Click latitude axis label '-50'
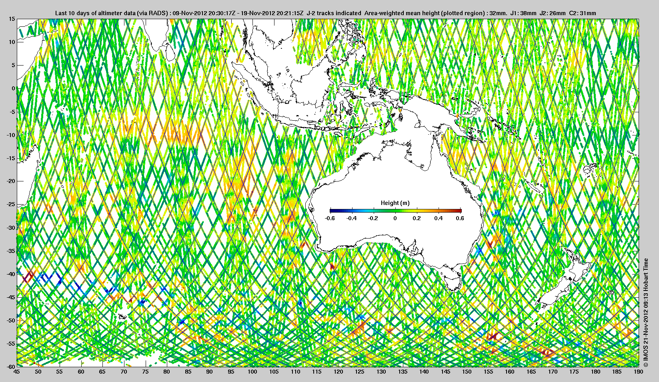The image size is (659, 382). [10, 320]
